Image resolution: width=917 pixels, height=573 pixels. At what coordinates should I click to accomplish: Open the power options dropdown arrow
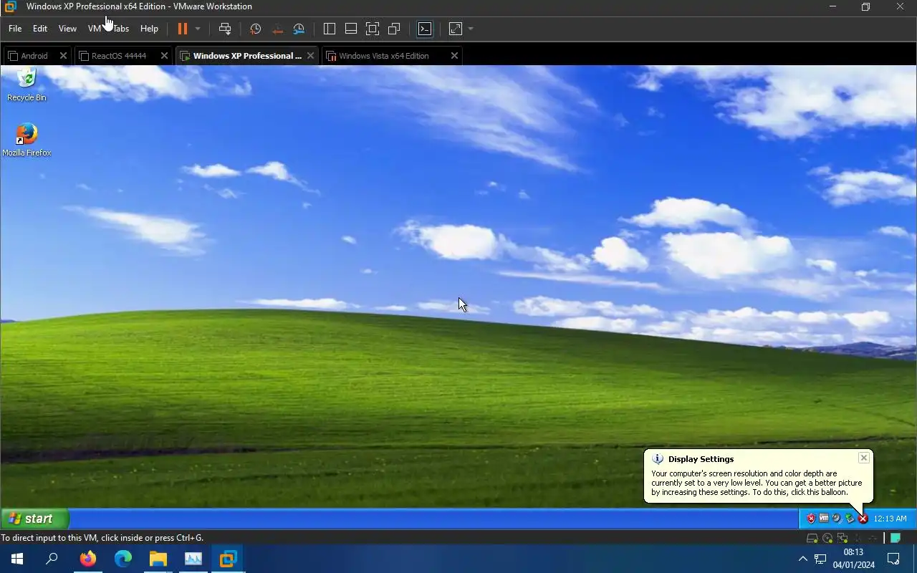point(198,29)
